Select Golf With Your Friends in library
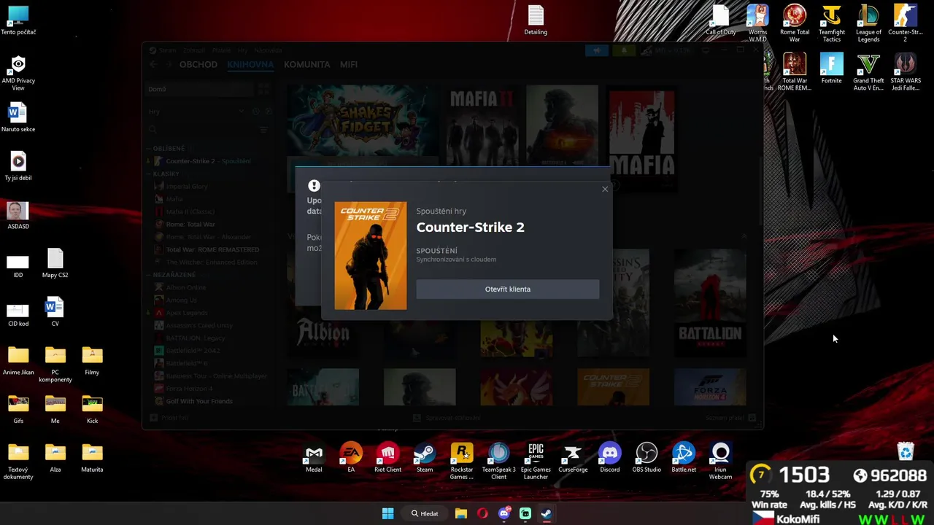The width and height of the screenshot is (934, 525). pyautogui.click(x=199, y=401)
